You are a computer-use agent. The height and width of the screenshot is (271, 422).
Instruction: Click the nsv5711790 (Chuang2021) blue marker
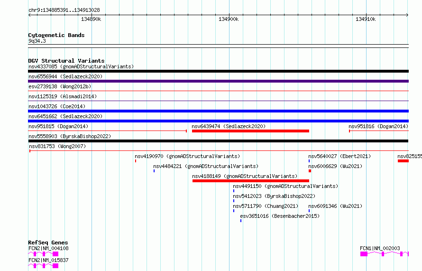pos(234,211)
